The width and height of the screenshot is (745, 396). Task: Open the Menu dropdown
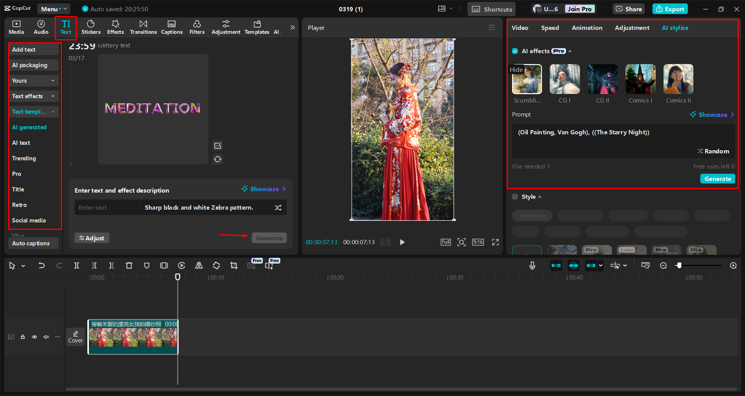(x=54, y=9)
